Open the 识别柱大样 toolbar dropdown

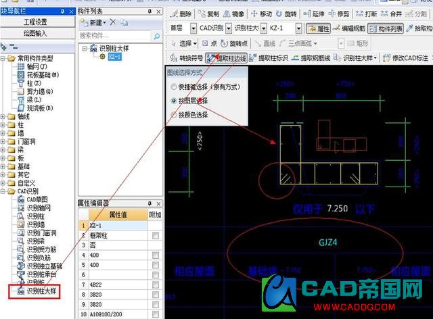(x=375, y=58)
